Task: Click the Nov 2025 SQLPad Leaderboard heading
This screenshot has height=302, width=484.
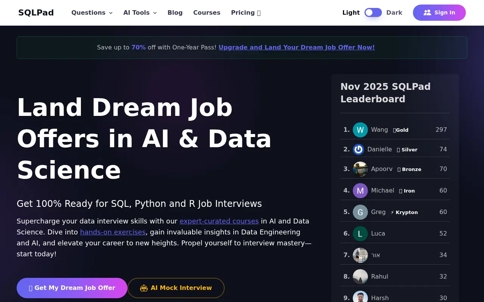Action: pos(386,93)
